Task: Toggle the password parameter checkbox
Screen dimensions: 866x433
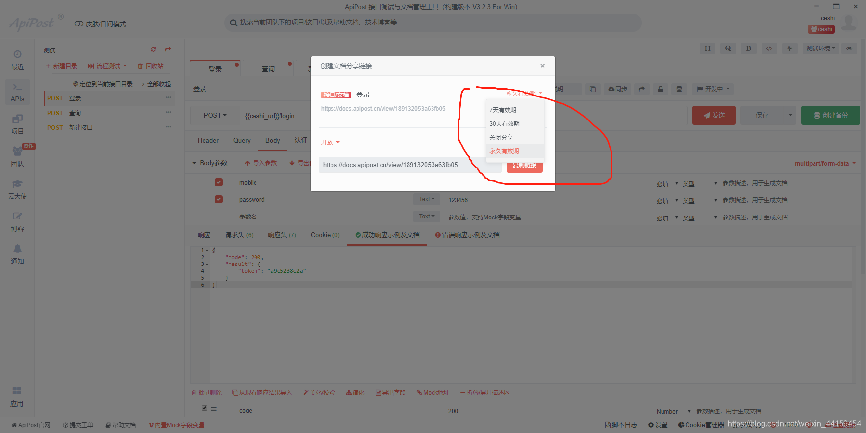Action: (x=219, y=199)
